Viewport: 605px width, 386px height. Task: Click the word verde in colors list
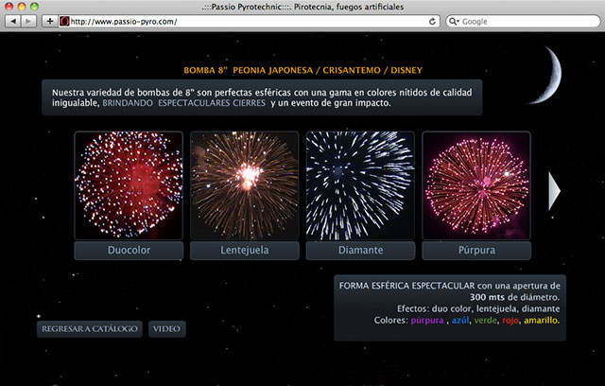pos(485,321)
